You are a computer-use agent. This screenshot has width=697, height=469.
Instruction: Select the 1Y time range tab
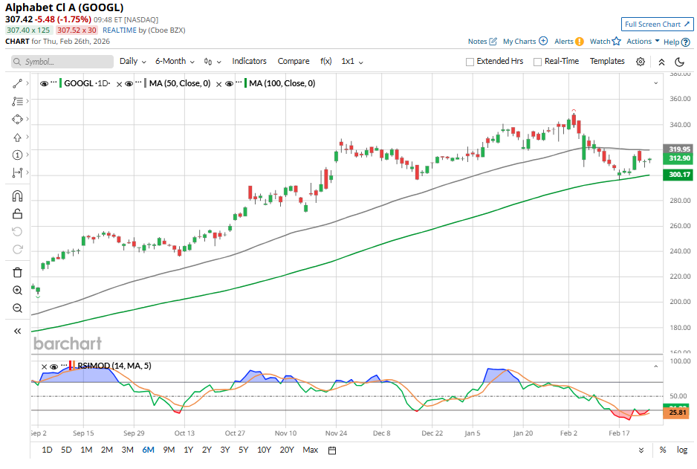pos(188,450)
